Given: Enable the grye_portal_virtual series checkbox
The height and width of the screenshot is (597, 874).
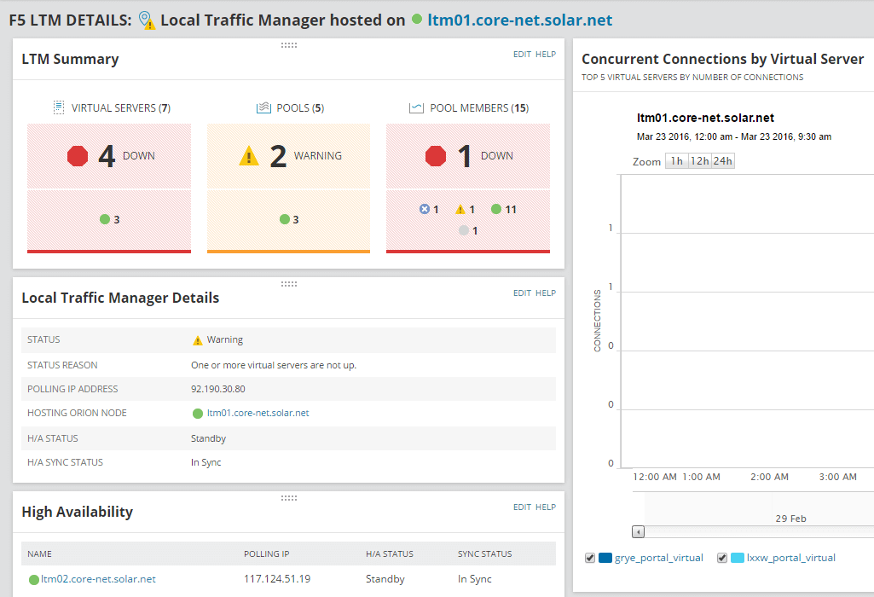Looking at the screenshot, I should point(589,557).
